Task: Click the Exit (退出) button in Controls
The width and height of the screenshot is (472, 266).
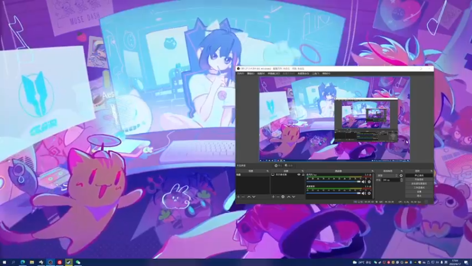Action: click(x=419, y=196)
